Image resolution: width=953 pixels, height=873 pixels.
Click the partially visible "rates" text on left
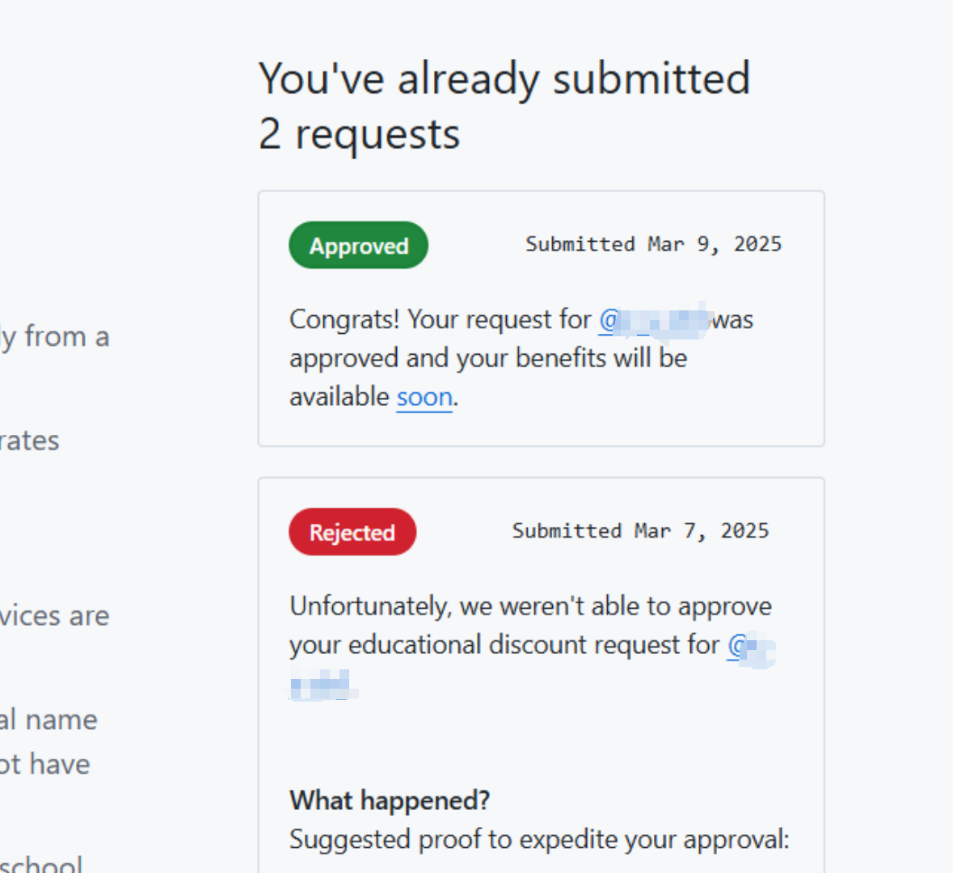pos(30,441)
